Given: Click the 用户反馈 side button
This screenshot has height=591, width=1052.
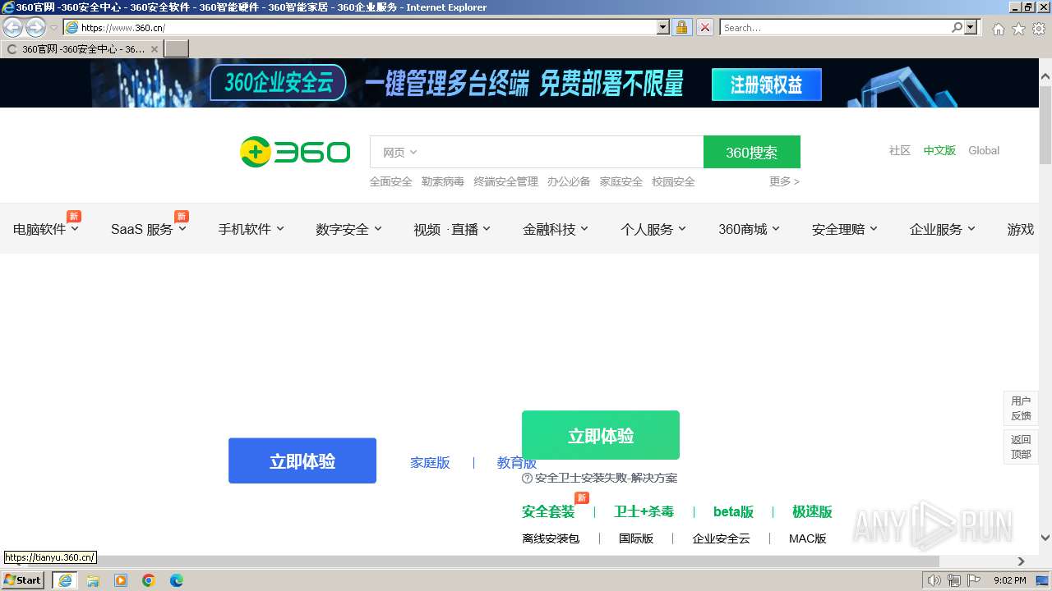Looking at the screenshot, I should [1021, 408].
